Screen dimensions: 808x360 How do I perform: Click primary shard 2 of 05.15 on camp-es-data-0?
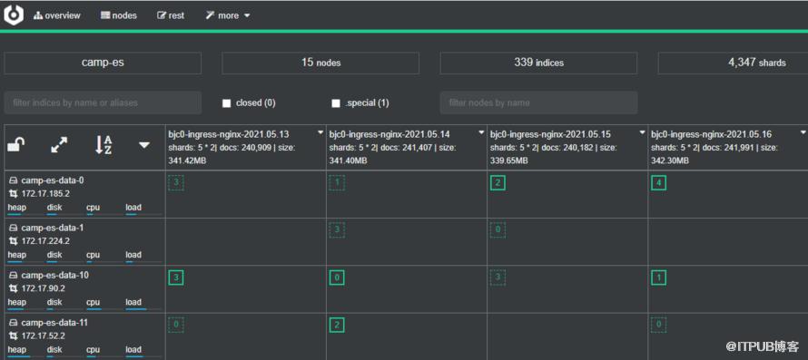tap(498, 183)
